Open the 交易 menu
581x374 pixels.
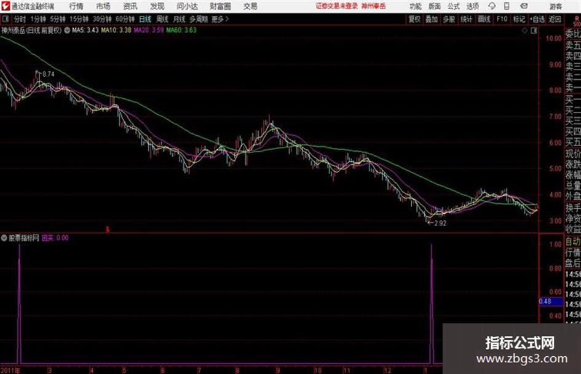coord(250,6)
